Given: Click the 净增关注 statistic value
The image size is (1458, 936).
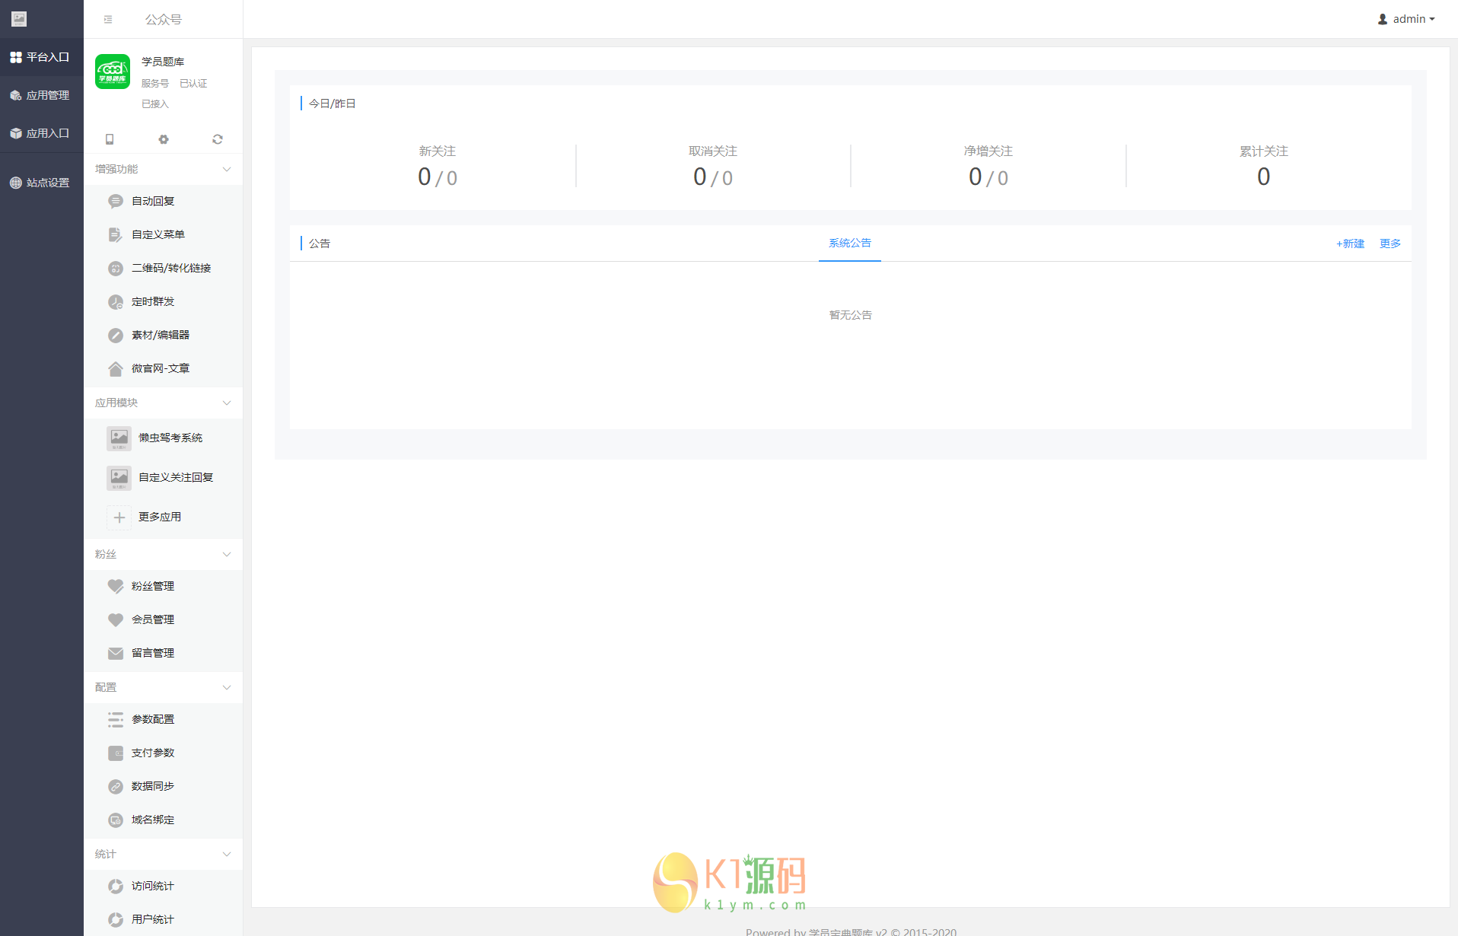Looking at the screenshot, I should (x=988, y=177).
